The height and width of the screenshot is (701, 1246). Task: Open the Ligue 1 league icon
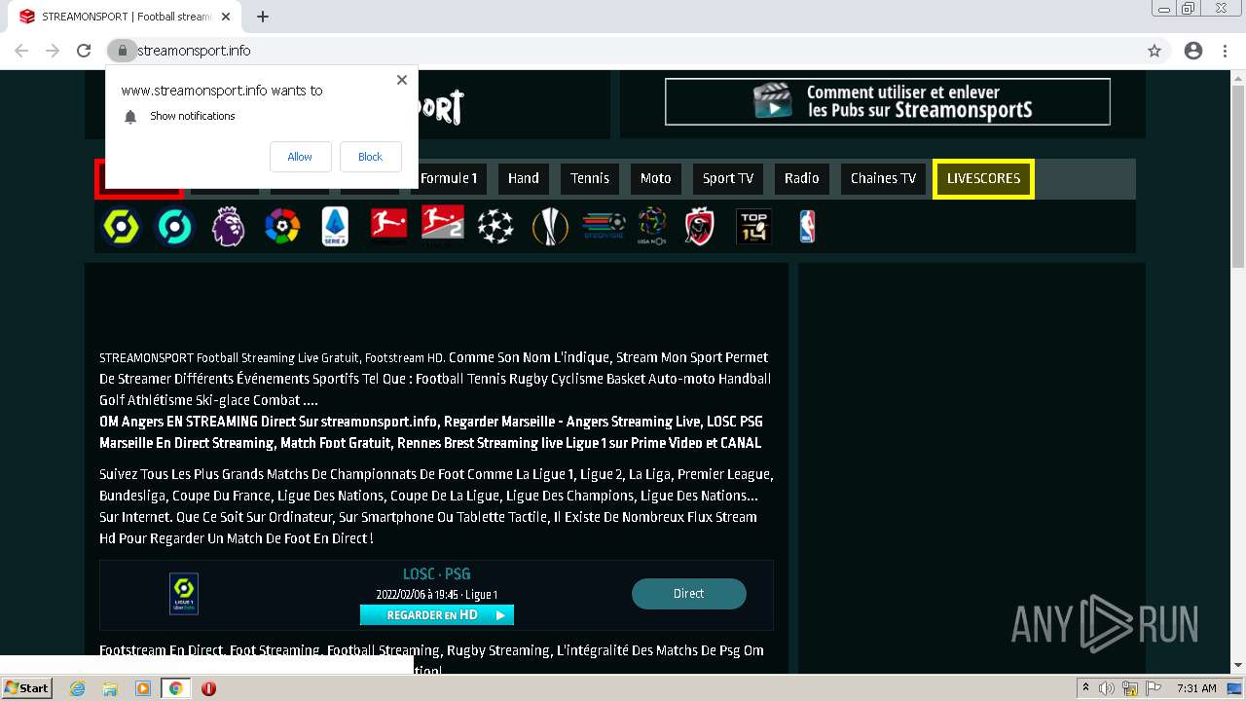click(122, 227)
